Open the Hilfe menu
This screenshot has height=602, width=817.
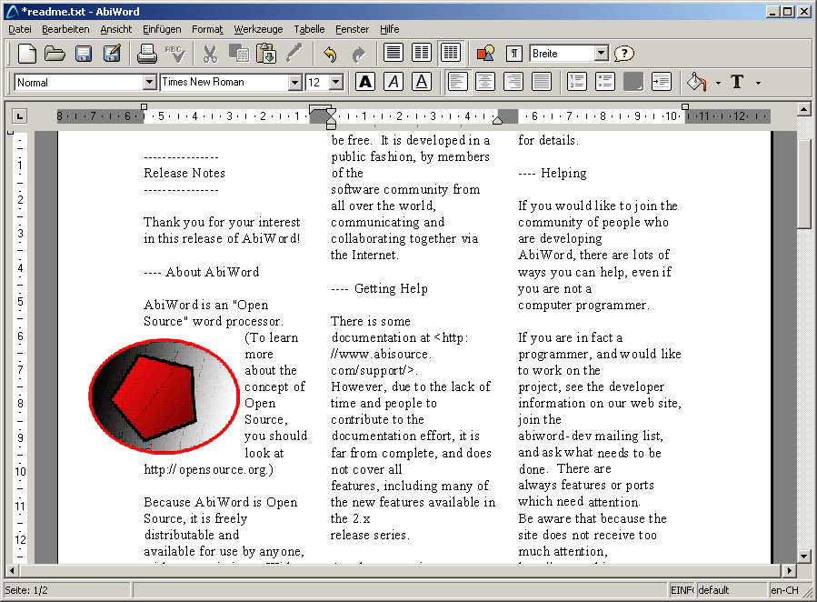[x=390, y=29]
